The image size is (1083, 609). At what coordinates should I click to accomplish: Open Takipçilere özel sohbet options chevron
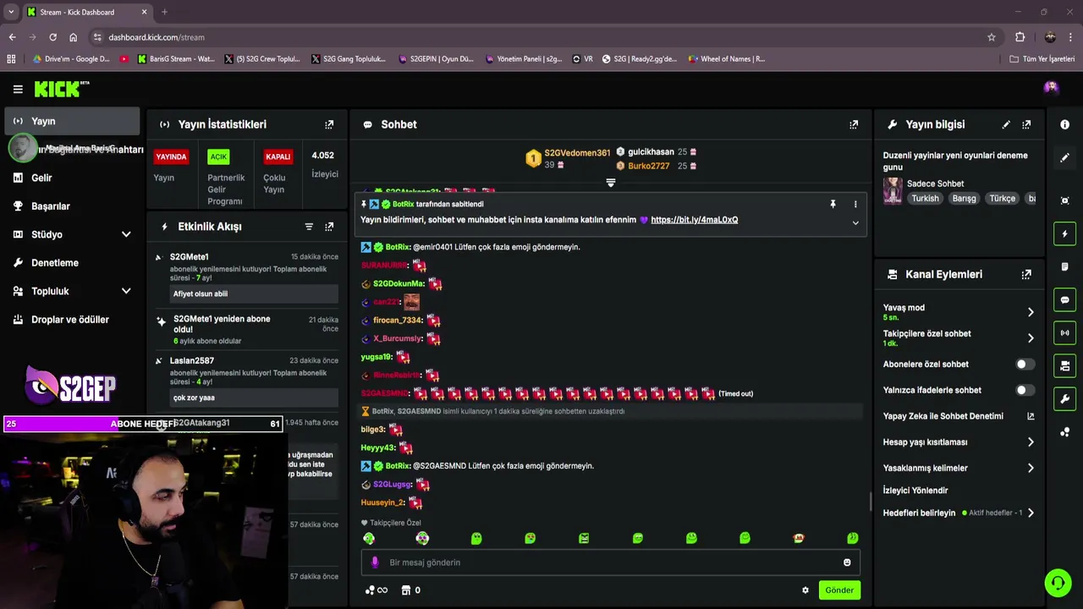(1031, 338)
